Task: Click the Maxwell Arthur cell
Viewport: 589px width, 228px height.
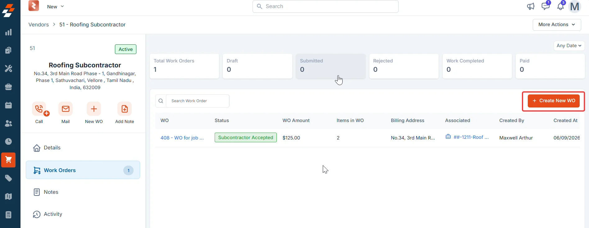Action: (x=516, y=138)
